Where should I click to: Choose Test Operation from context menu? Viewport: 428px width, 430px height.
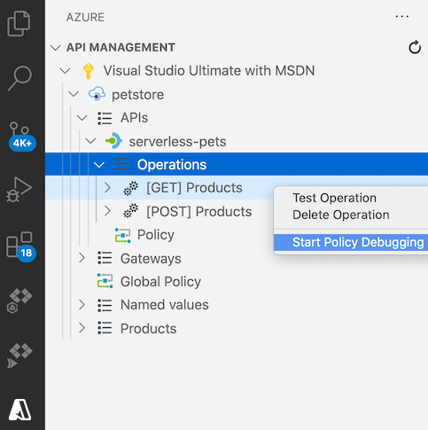point(334,198)
